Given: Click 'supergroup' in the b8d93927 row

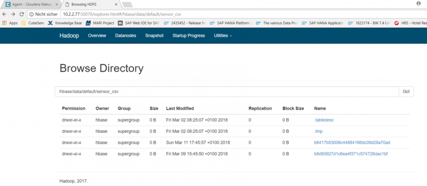Looking at the screenshot, I should 128,154.
